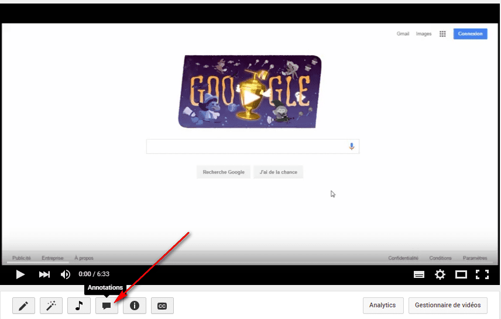Open Gestionnaire de vidéos
Image resolution: width=501 pixels, height=319 pixels.
point(448,306)
